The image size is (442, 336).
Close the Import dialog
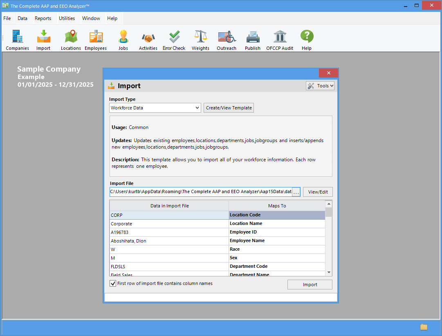click(x=328, y=73)
